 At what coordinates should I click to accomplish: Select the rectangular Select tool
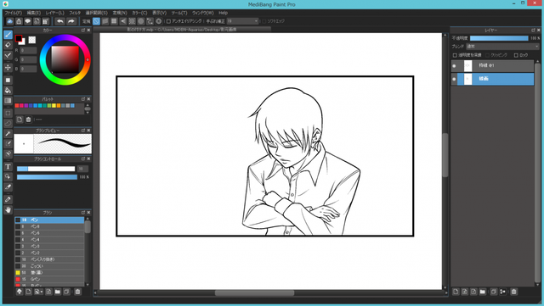(x=8, y=114)
